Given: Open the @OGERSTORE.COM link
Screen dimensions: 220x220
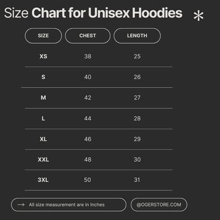Looking at the screenshot, I should click(159, 204).
